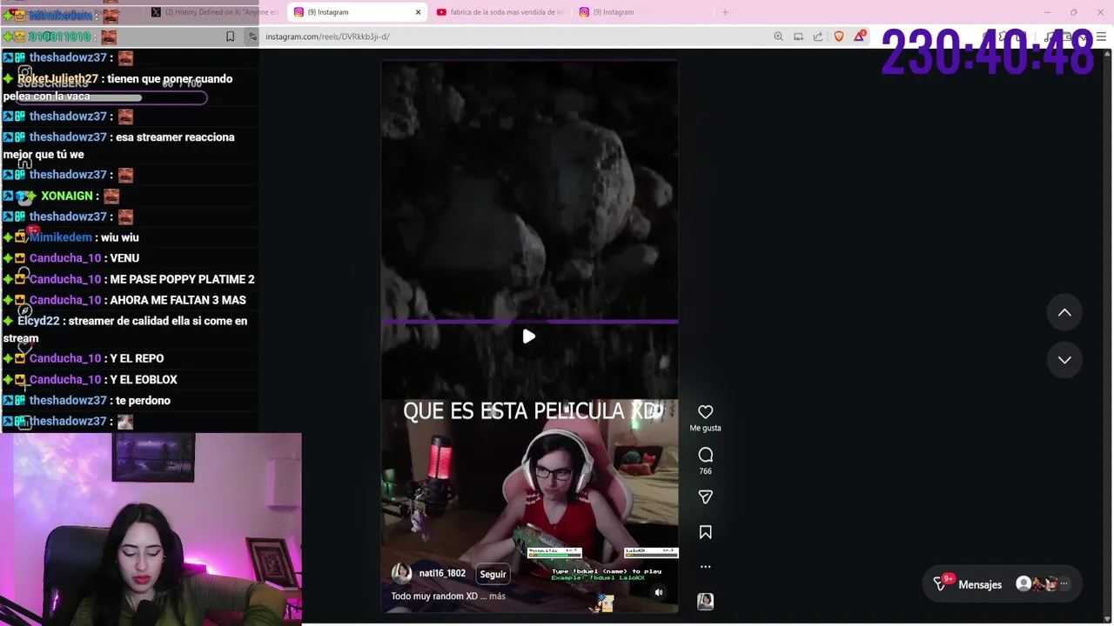1114x626 pixels.
Task: Go to next reel with down chevron
Action: pyautogui.click(x=1064, y=360)
